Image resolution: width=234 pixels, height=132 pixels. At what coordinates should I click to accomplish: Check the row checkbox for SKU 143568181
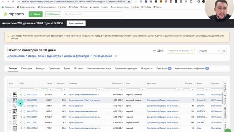[x=10, y=117]
